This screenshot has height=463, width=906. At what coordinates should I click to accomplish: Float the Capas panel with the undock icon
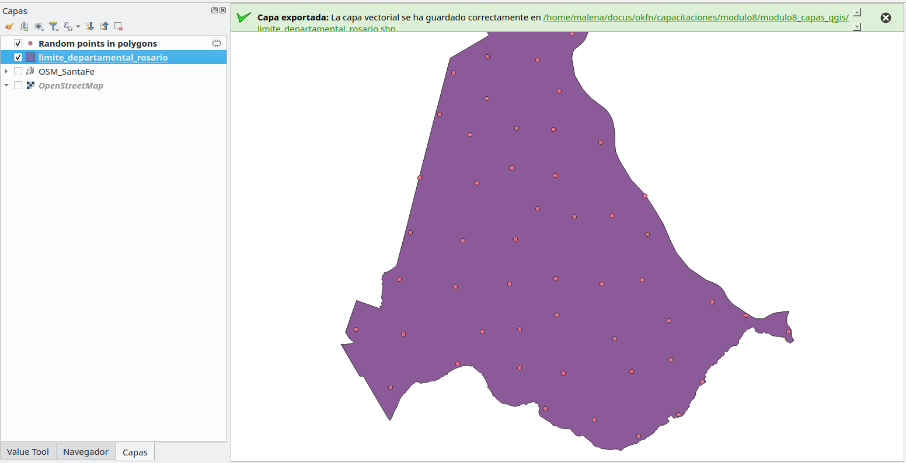[214, 10]
